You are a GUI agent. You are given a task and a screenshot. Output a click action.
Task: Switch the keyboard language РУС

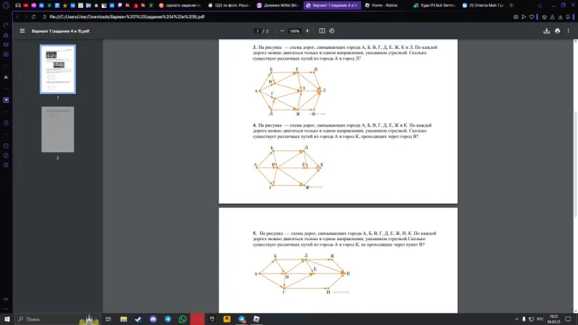click(540, 319)
